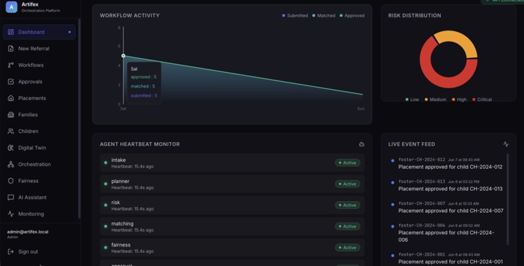
Task: Open event foster-CH-2024-006
Action: (x=447, y=232)
